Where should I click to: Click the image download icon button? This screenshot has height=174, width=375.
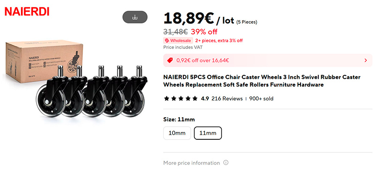click(x=135, y=17)
